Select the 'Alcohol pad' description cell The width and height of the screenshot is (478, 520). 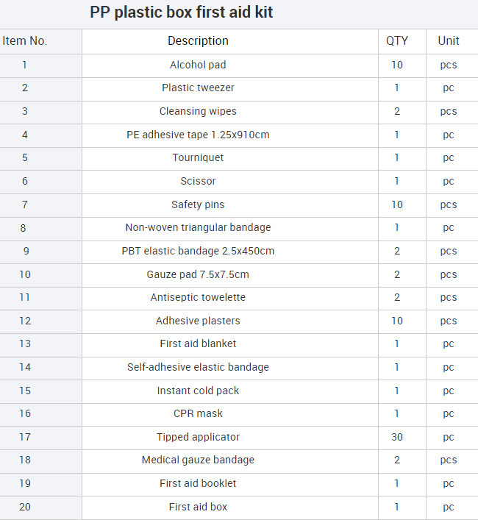coord(198,65)
